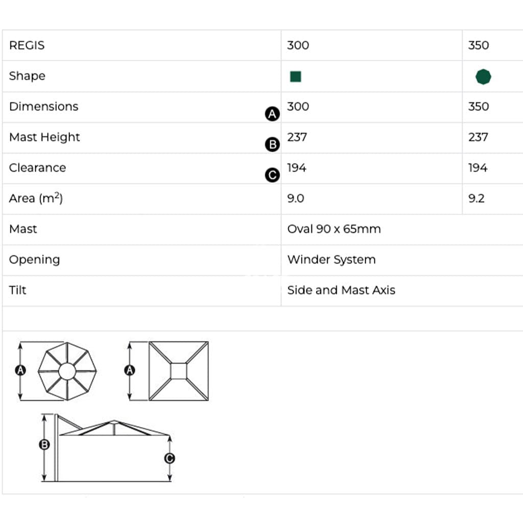Viewport: 523px width, 523px height.
Task: Select the Winder System opening value
Action: pyautogui.click(x=331, y=260)
